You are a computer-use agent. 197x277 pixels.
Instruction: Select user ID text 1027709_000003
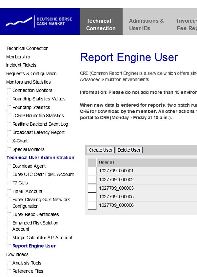click(x=116, y=188)
